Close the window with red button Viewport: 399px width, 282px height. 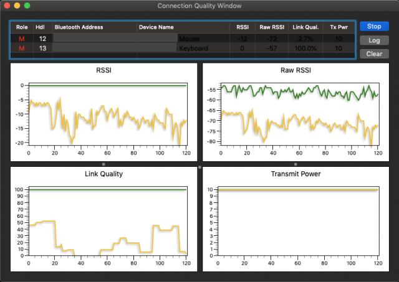tap(7, 6)
